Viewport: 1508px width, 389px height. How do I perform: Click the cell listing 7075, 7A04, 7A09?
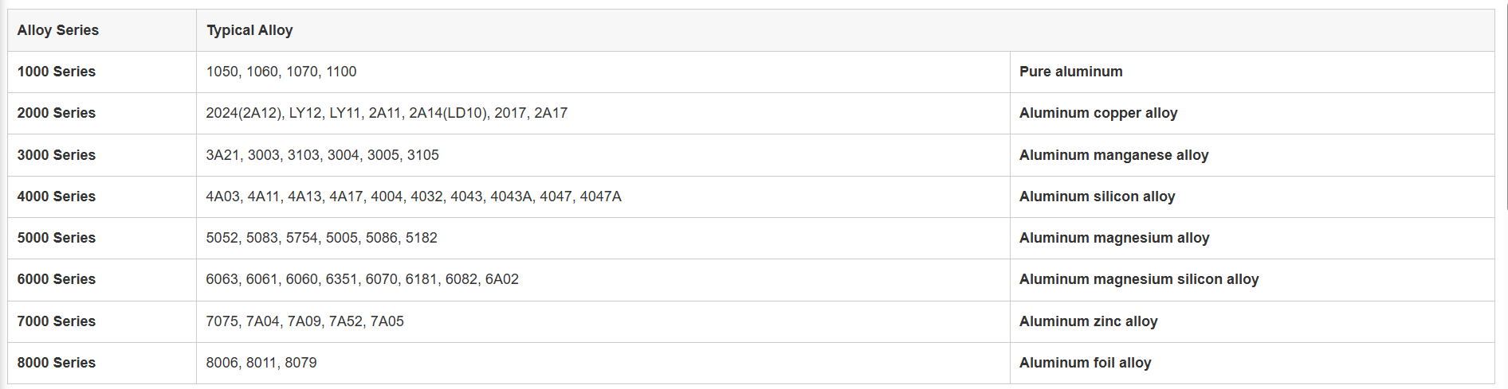click(x=603, y=321)
